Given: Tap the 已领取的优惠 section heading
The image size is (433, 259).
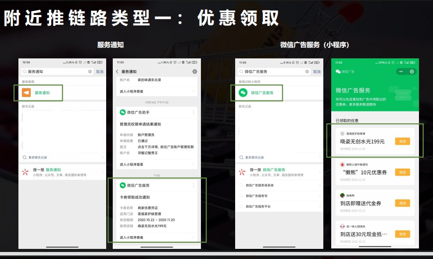Looking at the screenshot, I should [347, 121].
